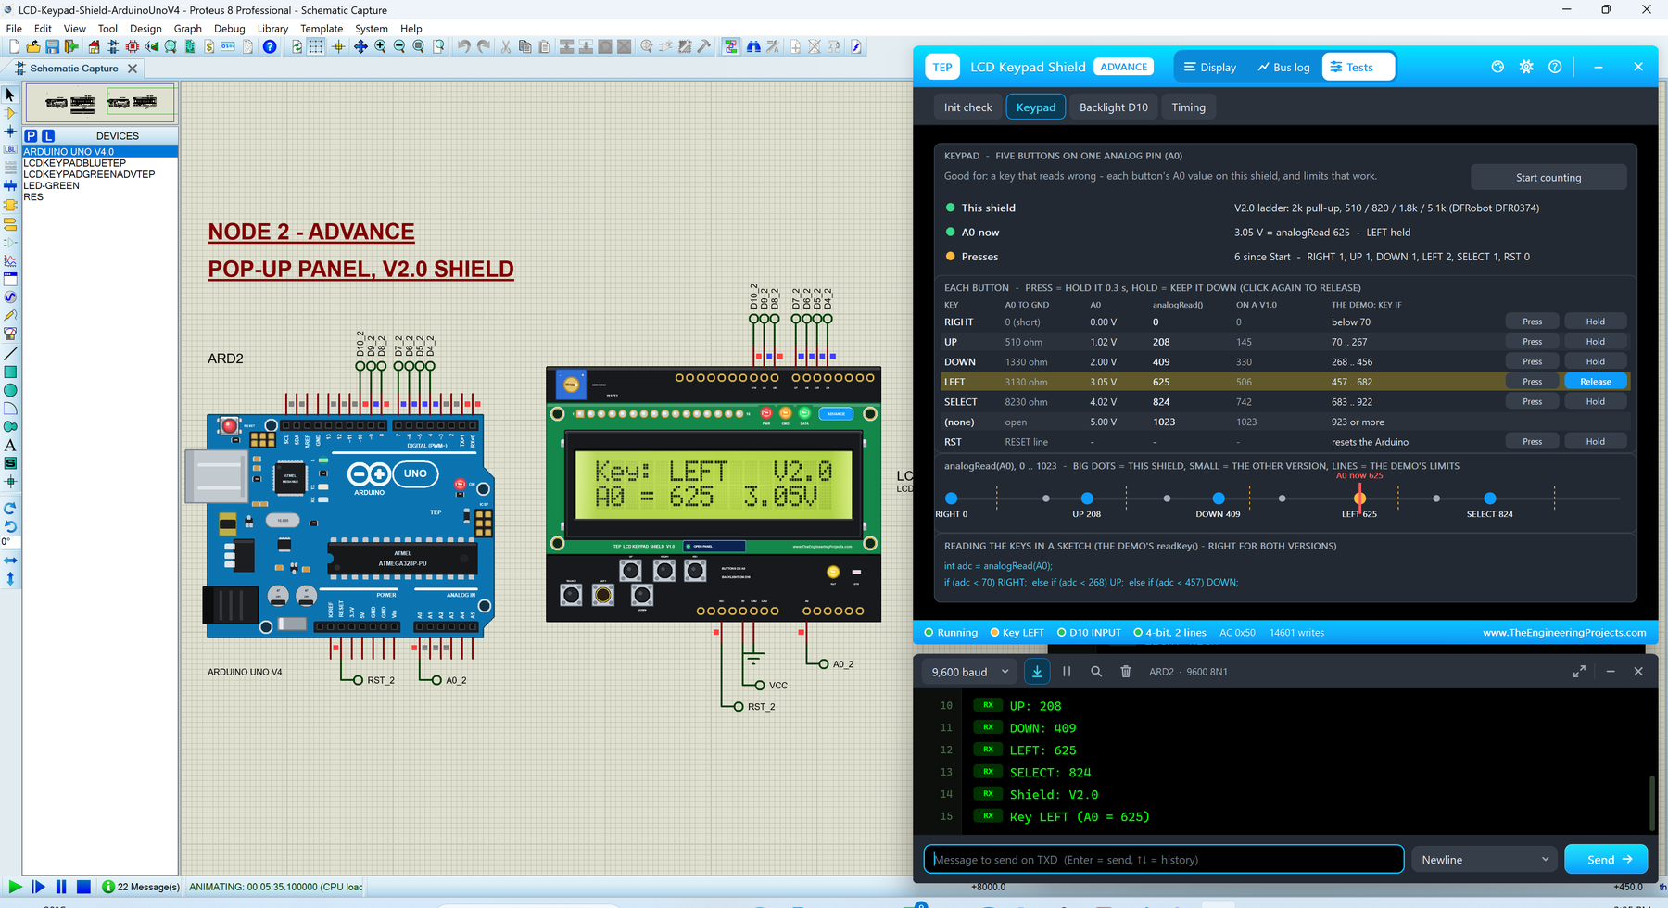Toggle the grid display toolbar icon

(316, 46)
